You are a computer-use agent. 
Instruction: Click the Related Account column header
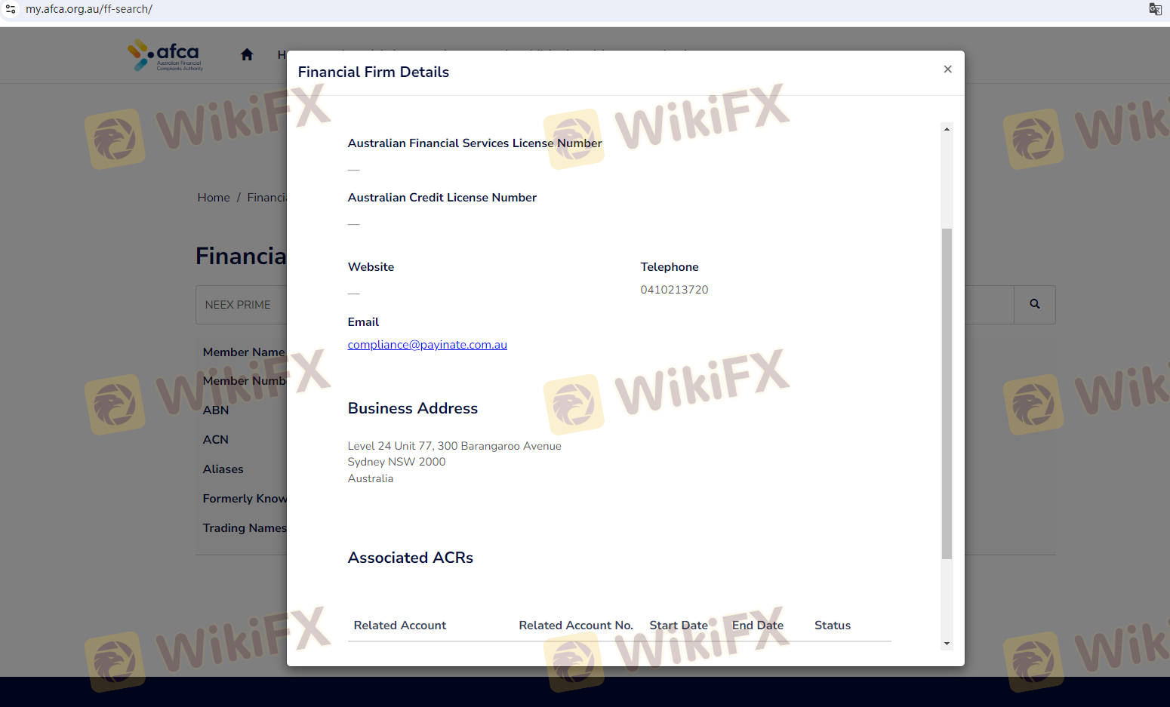[x=399, y=626]
